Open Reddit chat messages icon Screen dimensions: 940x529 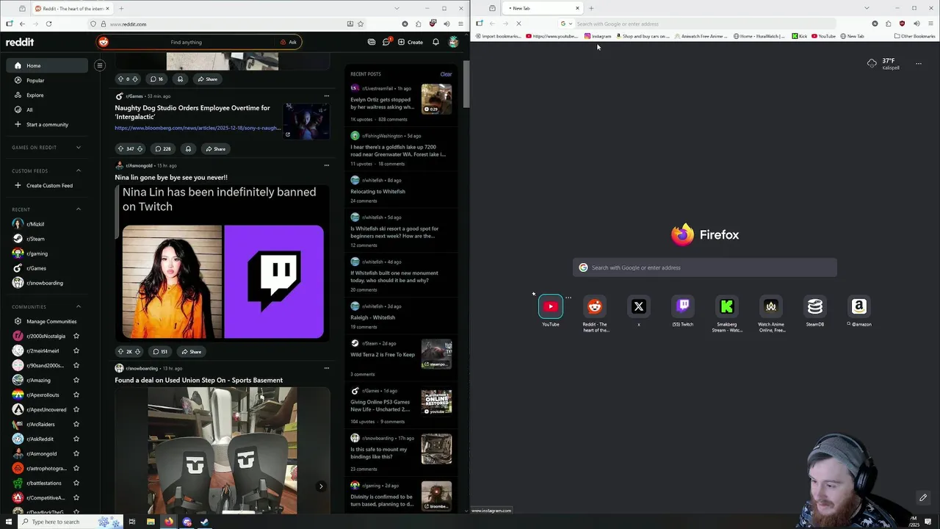point(386,42)
